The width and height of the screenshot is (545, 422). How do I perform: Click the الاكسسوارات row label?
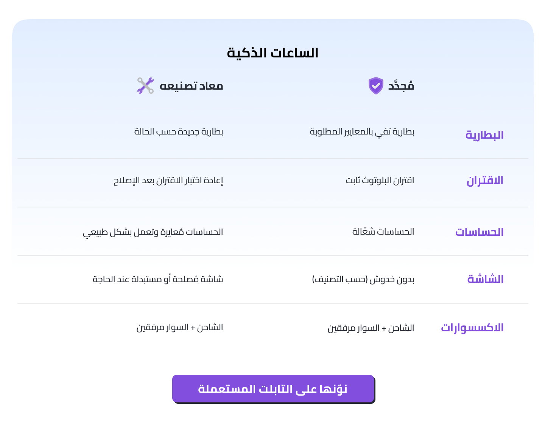click(x=472, y=328)
